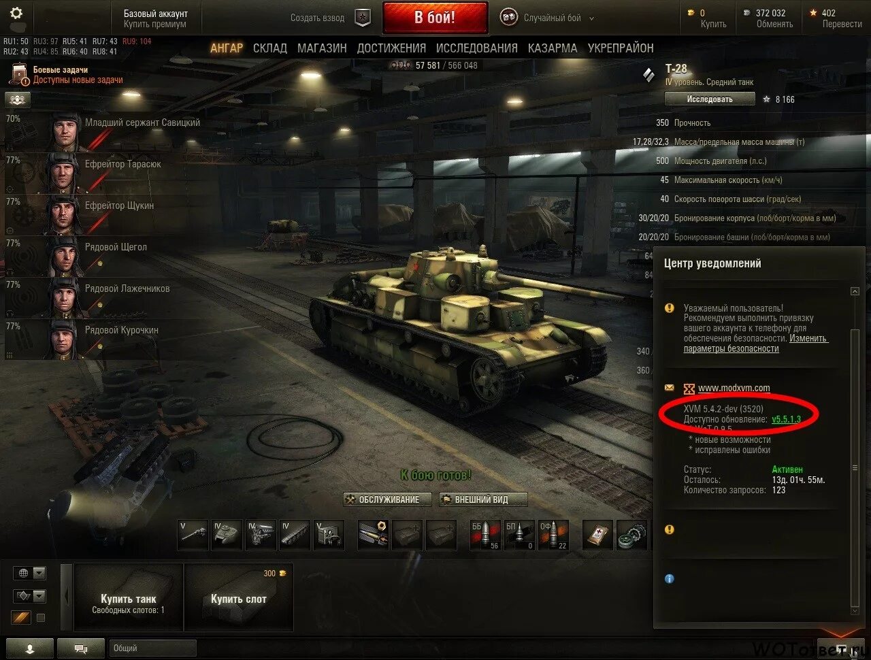Open the Случайный бой battle mode dropdown
Viewport: 871px width, 660px height.
coord(548,18)
